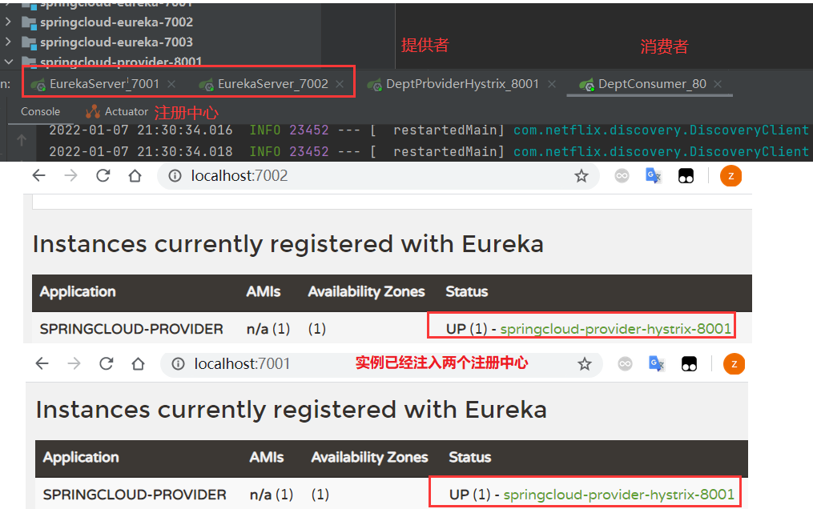
Task: Open profile avatar in localhost:7002 browser
Action: tap(730, 176)
